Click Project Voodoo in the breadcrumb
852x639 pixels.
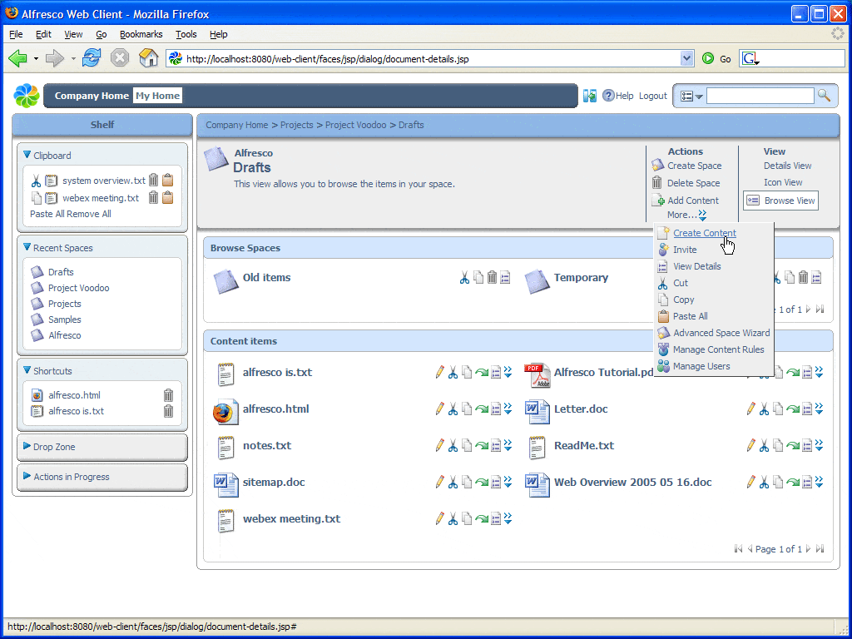click(355, 125)
